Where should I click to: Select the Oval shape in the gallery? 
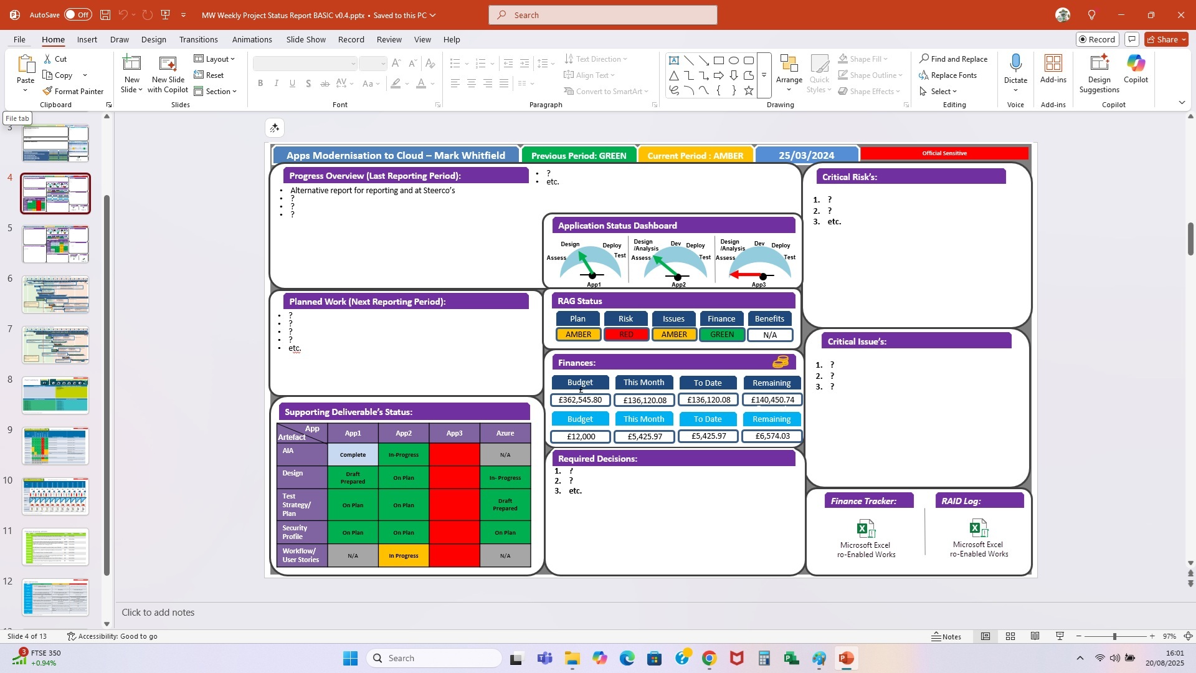[x=733, y=60]
